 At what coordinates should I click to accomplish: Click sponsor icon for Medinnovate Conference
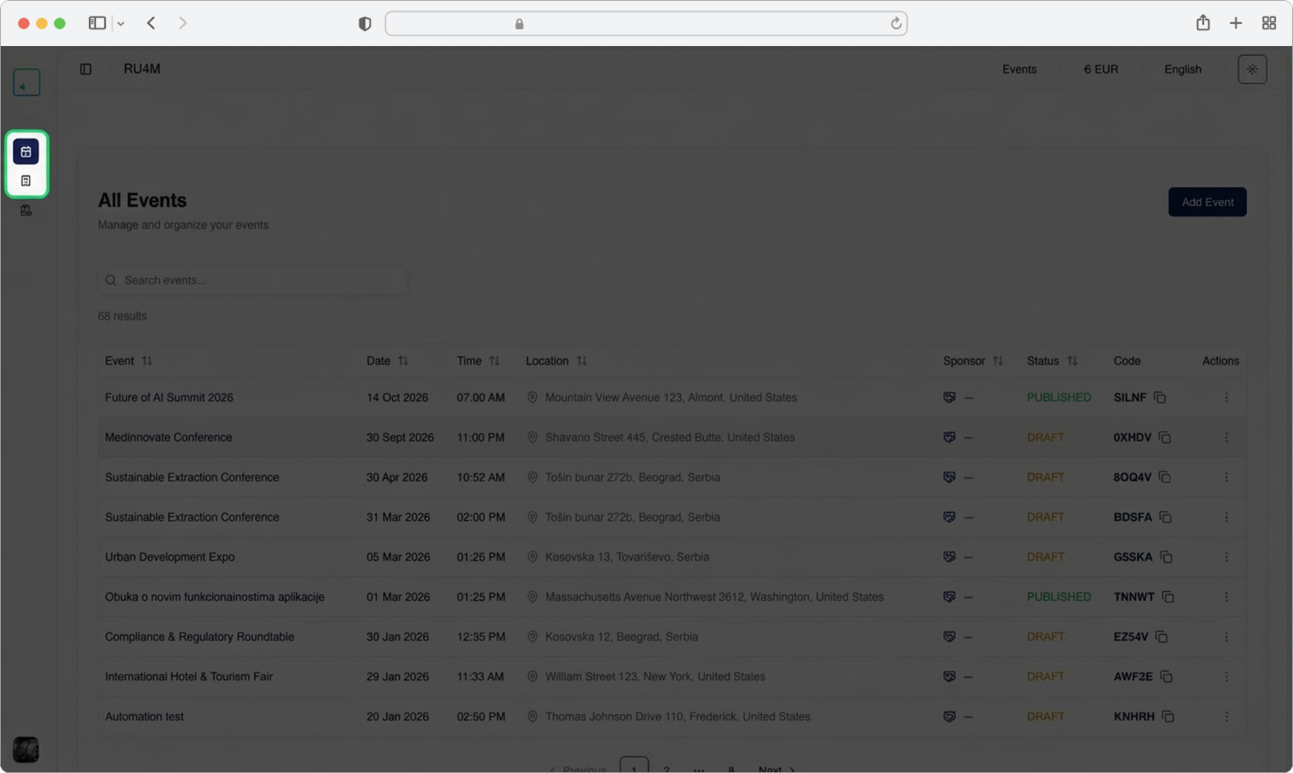[x=950, y=438]
